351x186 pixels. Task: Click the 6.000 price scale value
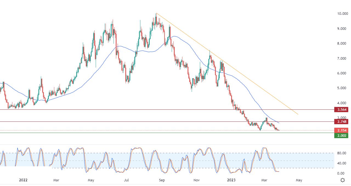pos(341,73)
